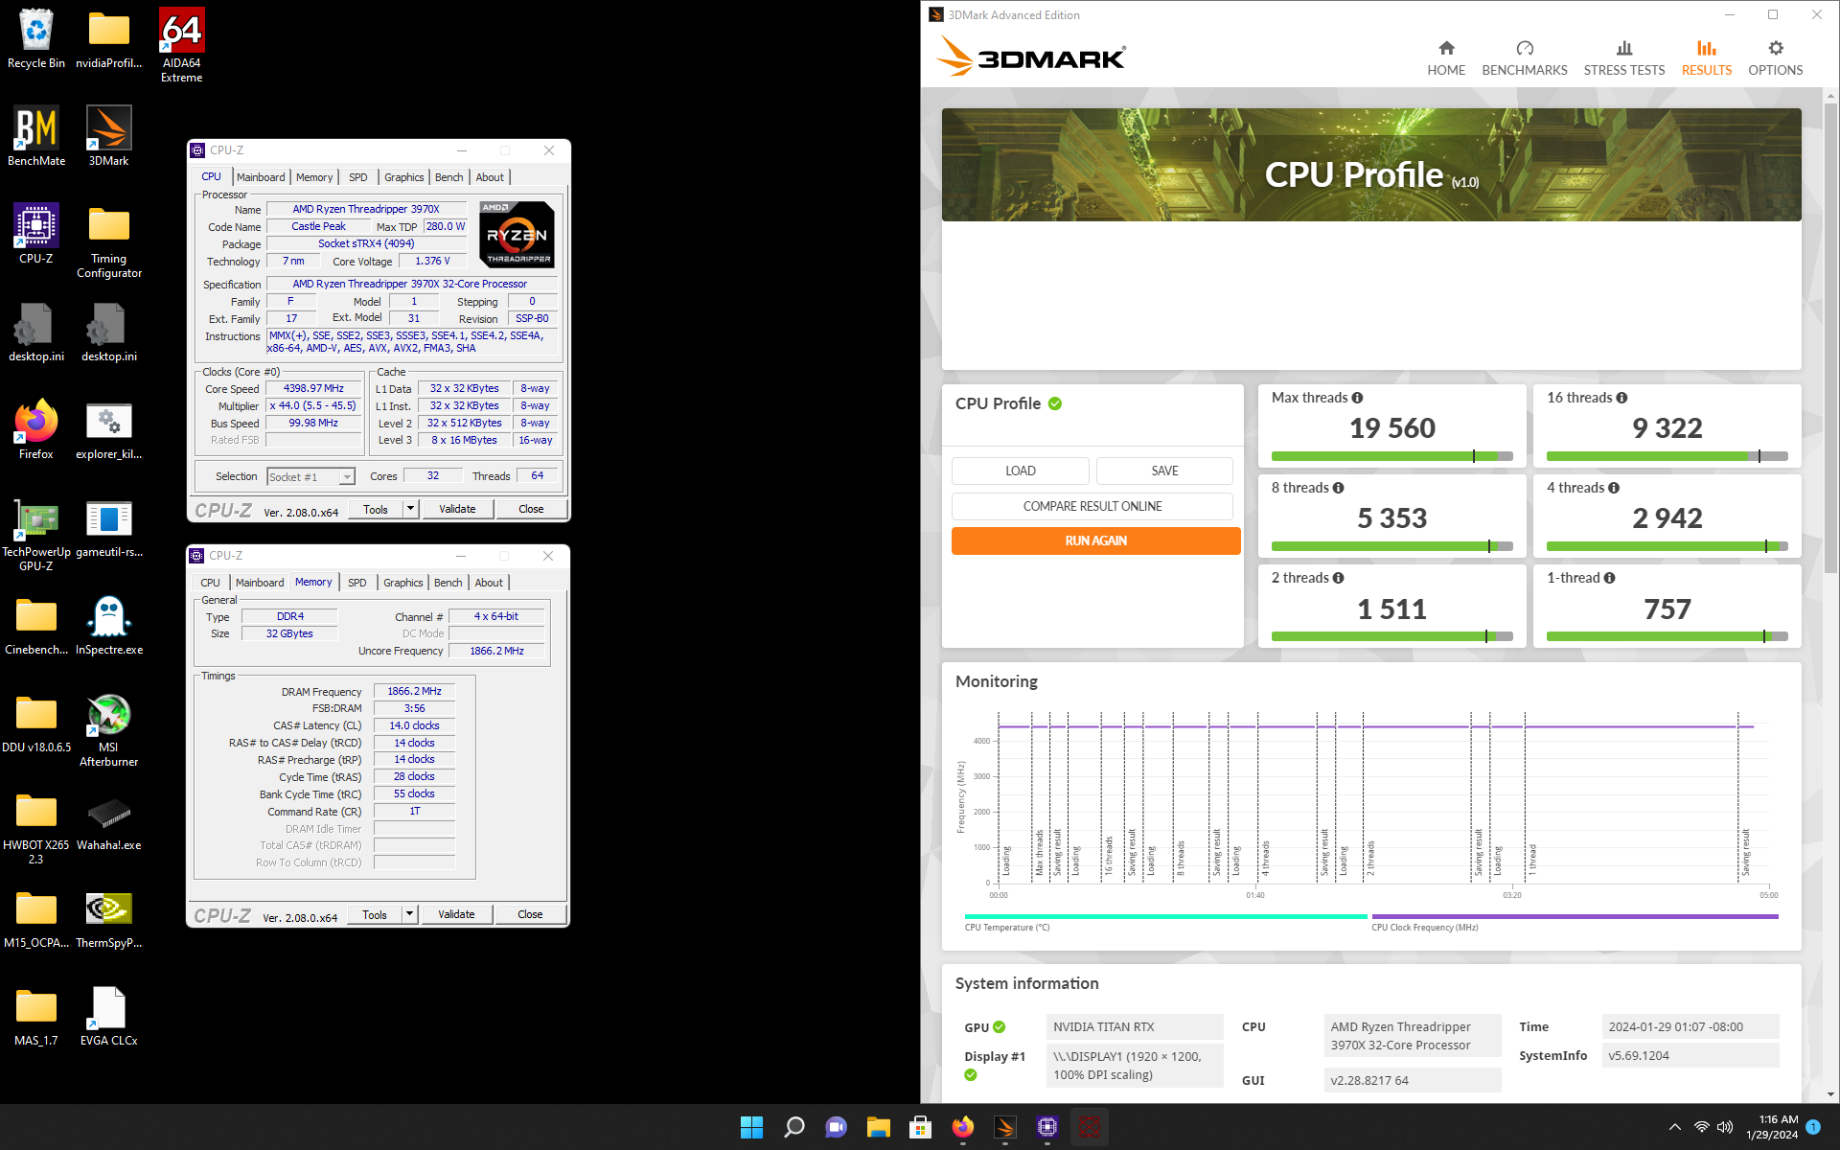Viewport: 1840px width, 1150px height.
Task: Open volume control in system tray
Action: 1725,1127
